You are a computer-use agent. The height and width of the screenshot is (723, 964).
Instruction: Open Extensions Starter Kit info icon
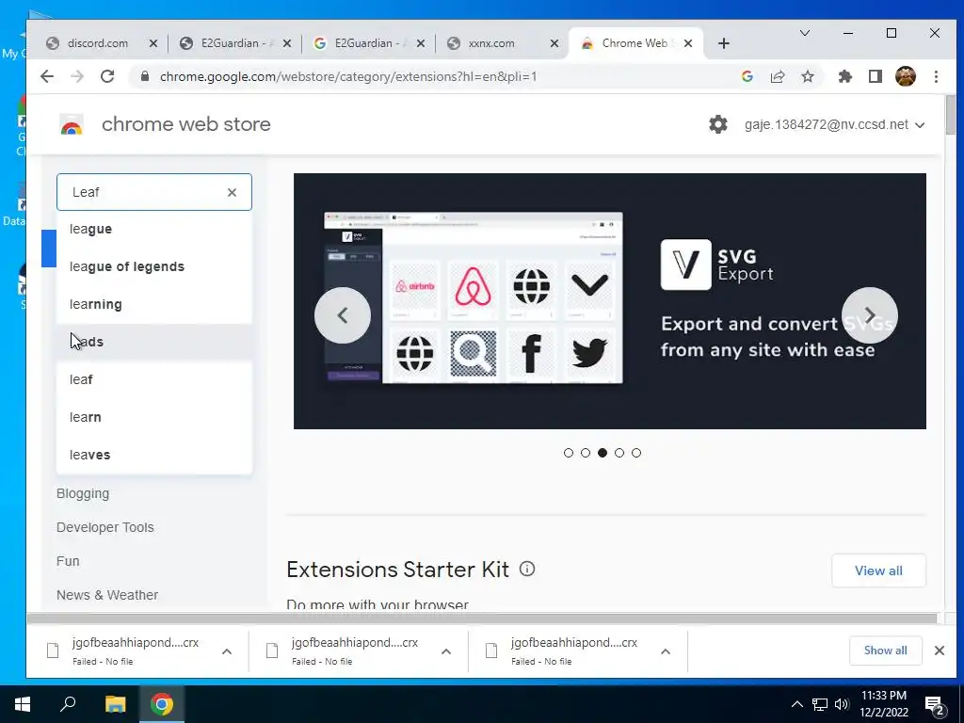coord(527,569)
